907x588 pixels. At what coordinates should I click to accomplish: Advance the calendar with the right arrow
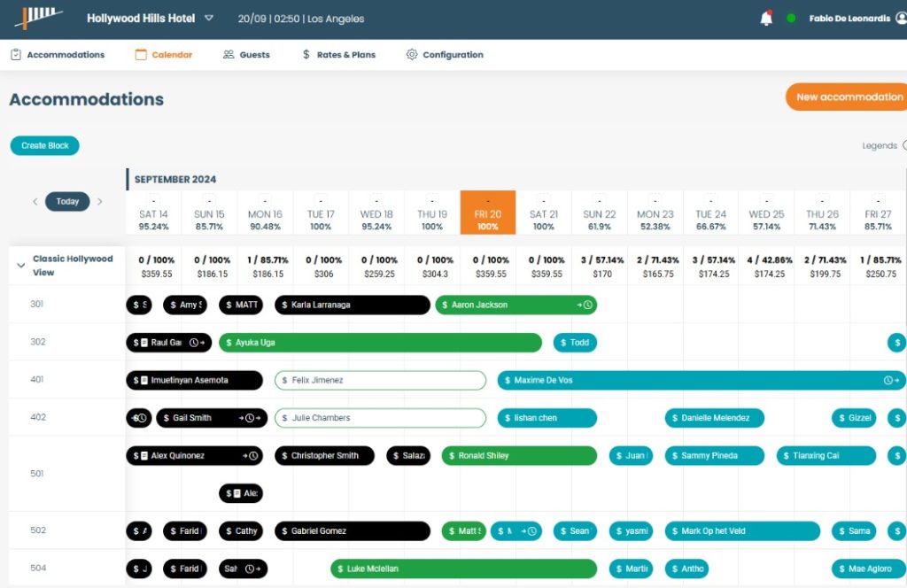(x=99, y=202)
